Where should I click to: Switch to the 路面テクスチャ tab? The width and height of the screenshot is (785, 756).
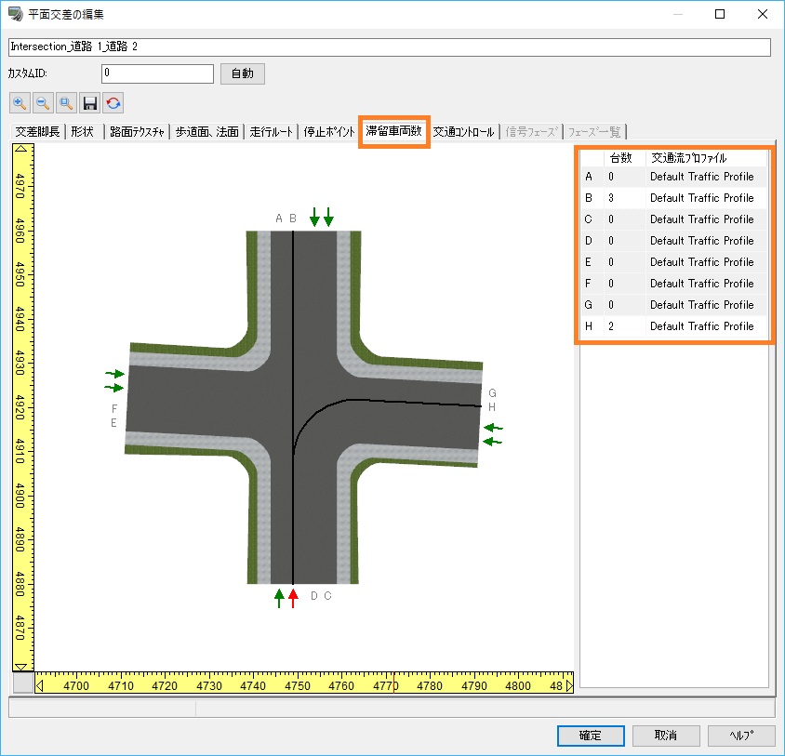click(x=137, y=132)
